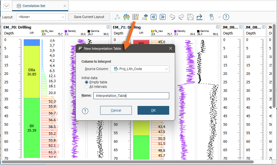The height and width of the screenshot is (165, 277).
Task: Click the touch pointer hand tool icon
Action: 211,17
